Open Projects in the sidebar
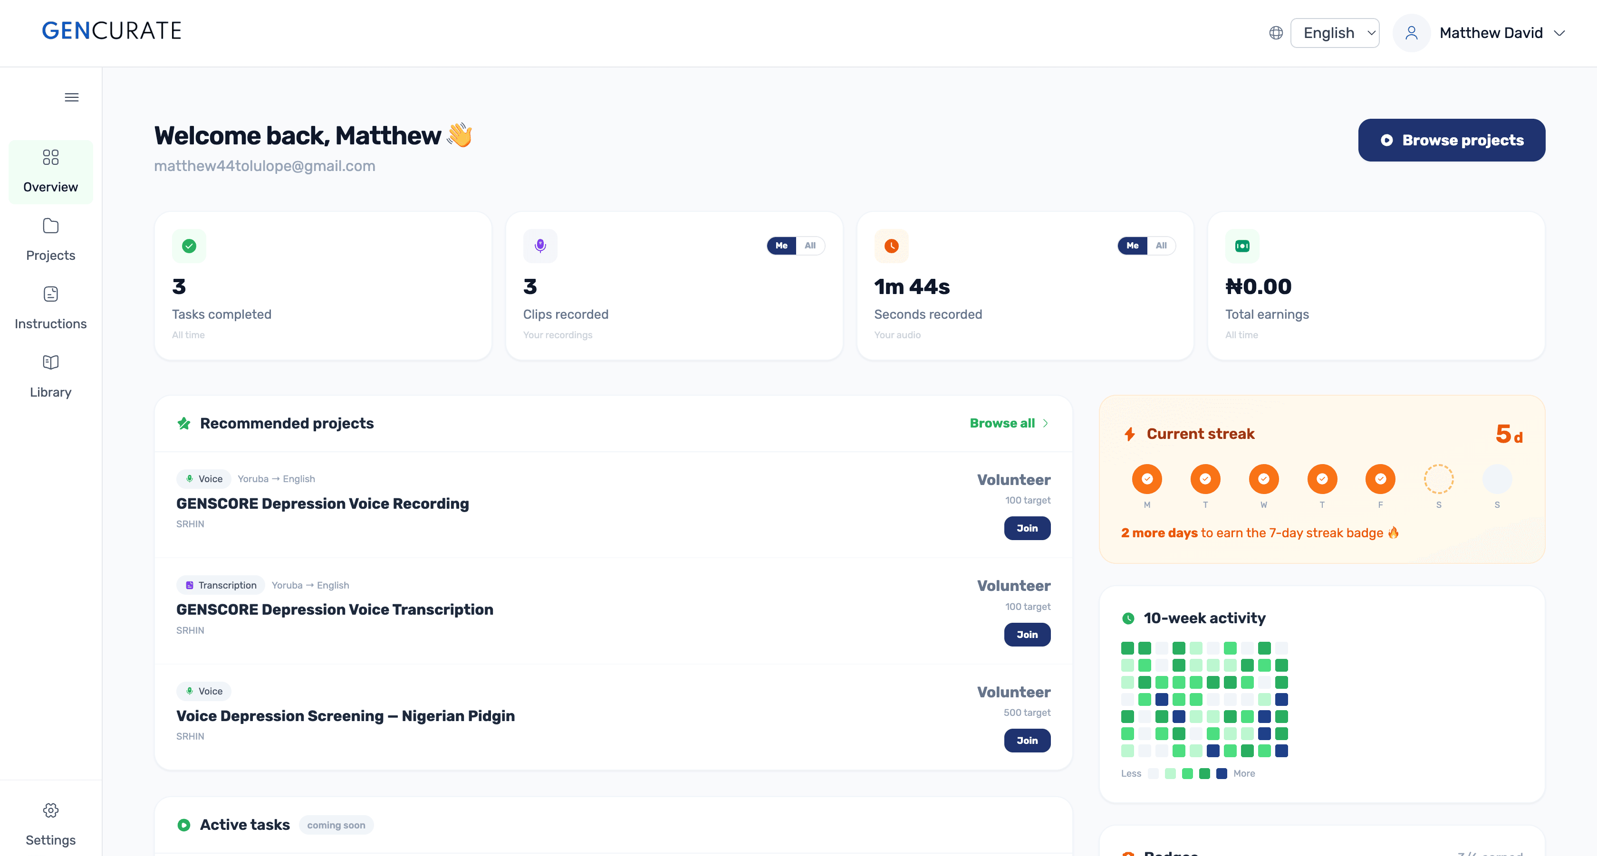This screenshot has height=856, width=1597. 51,240
